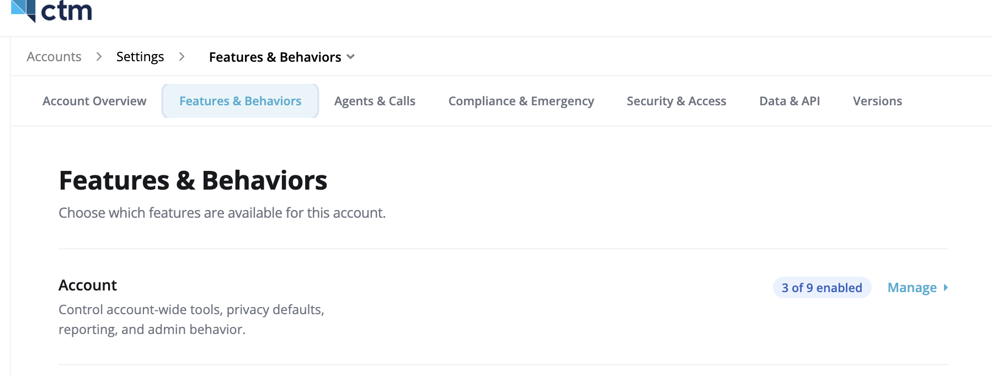Switch to the Account Overview tab
Image resolution: width=992 pixels, height=377 pixels.
tap(94, 101)
